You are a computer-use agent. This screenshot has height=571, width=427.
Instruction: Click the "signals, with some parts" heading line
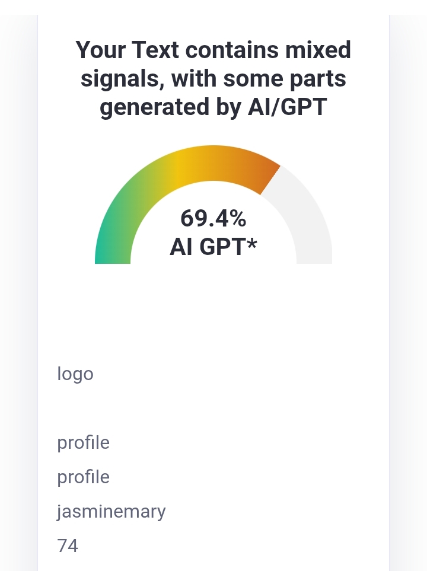click(x=213, y=79)
